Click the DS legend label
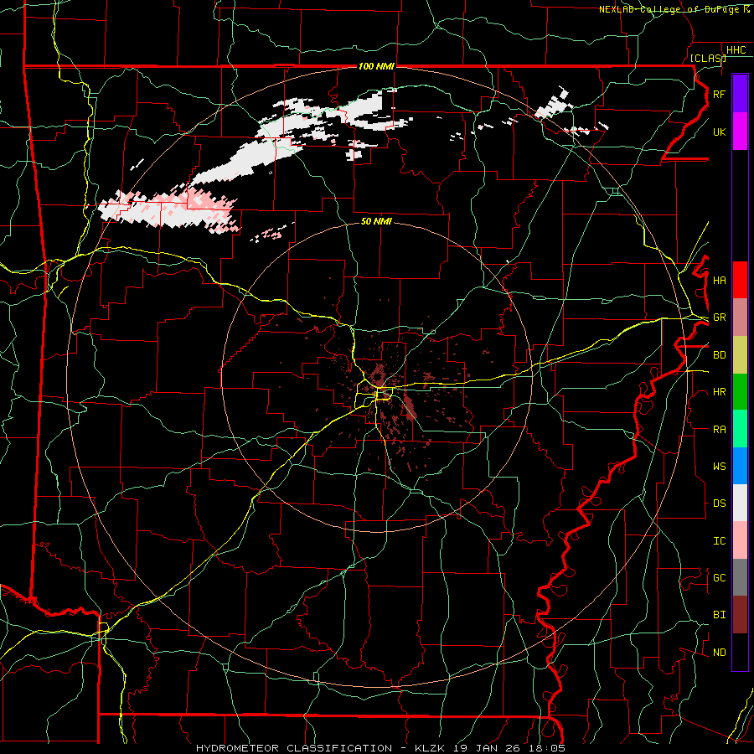Viewport: 754px width, 754px height. tap(719, 504)
